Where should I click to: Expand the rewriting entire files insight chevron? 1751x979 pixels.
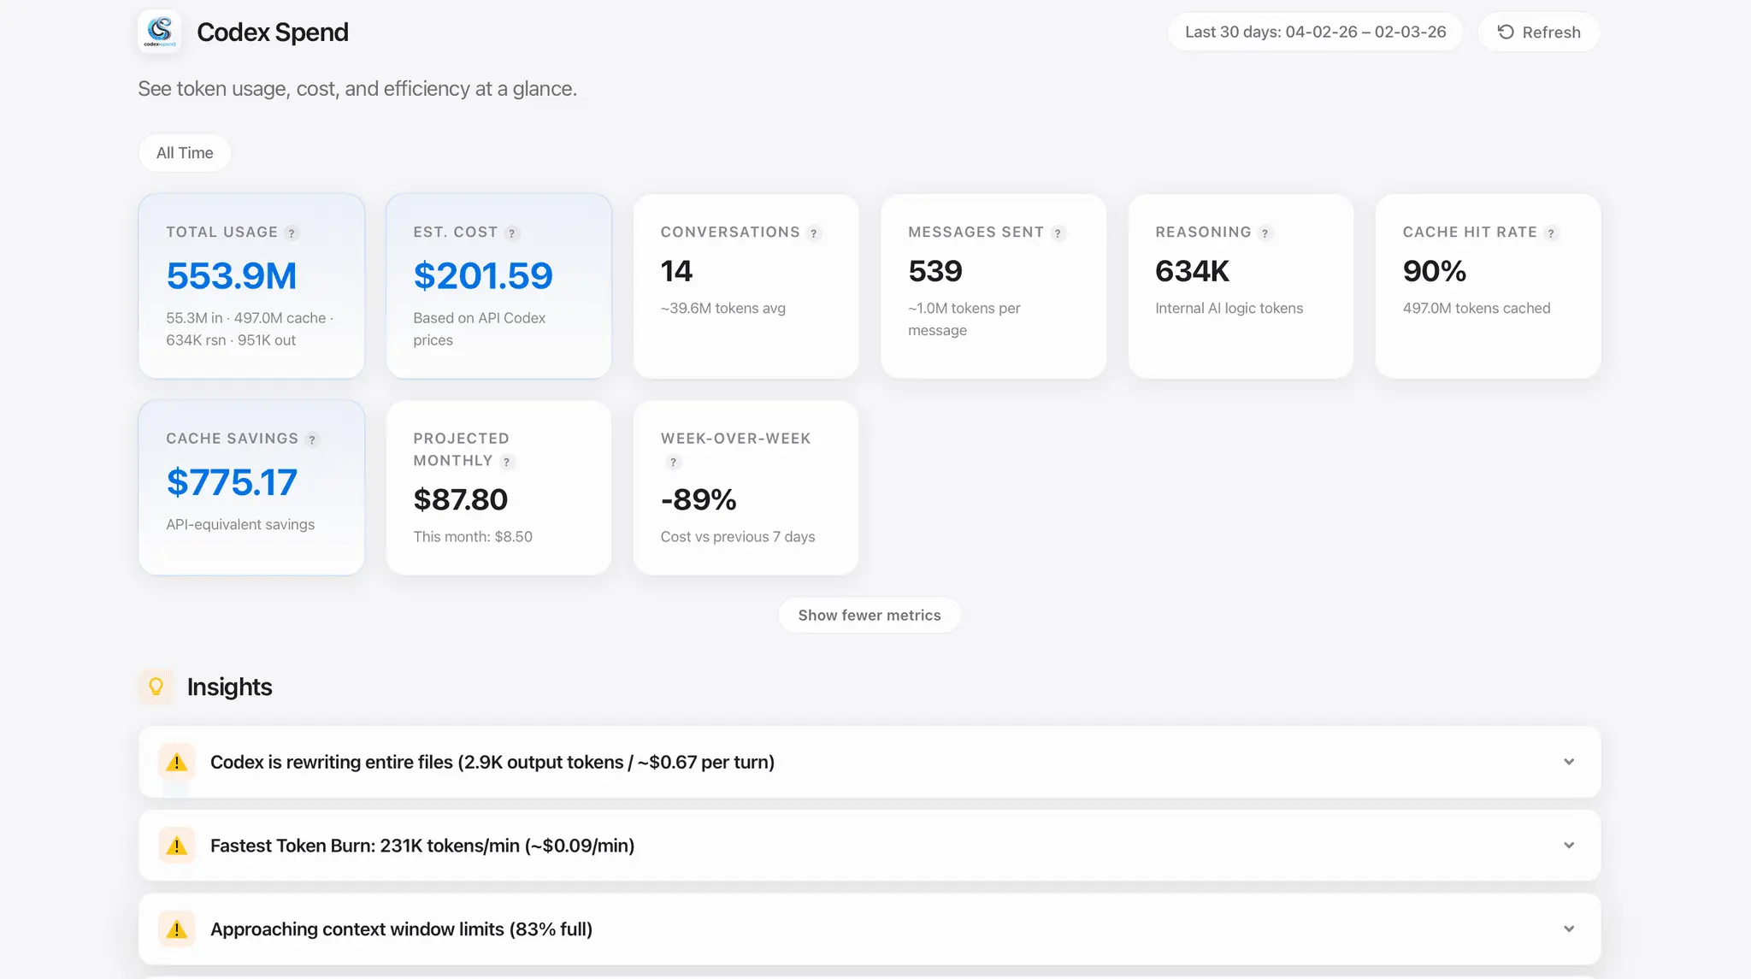click(1569, 762)
